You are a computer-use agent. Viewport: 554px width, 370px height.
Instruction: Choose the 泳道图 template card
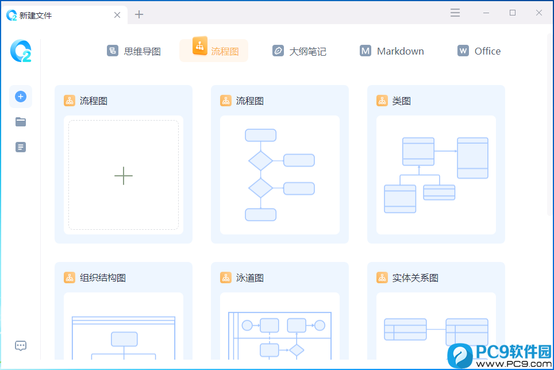pyautogui.click(x=280, y=311)
